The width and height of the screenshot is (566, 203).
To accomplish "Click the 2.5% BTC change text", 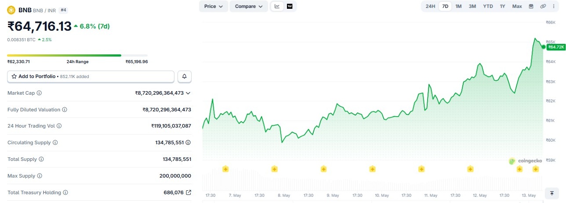I will 47,39.
